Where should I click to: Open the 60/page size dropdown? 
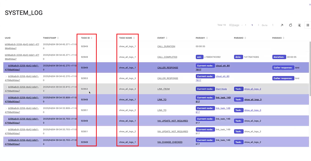236,25
